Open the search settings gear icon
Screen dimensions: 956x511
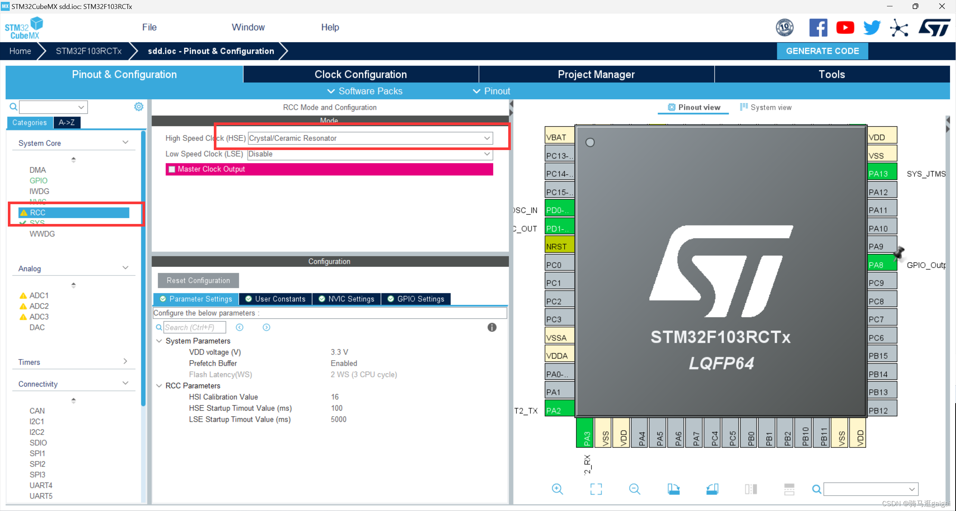(138, 107)
